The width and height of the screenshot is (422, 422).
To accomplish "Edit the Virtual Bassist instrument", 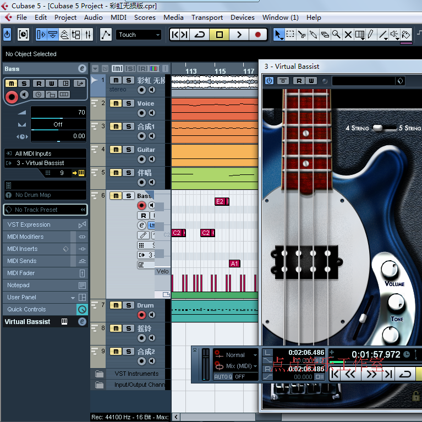I will pos(82,322).
